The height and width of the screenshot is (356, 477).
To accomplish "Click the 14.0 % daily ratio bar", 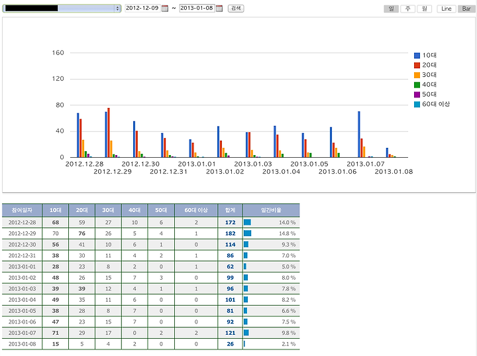I will [x=247, y=222].
